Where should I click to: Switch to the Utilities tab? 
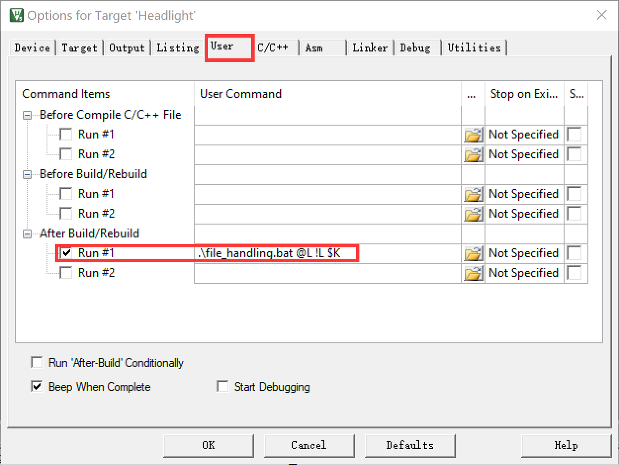[474, 48]
